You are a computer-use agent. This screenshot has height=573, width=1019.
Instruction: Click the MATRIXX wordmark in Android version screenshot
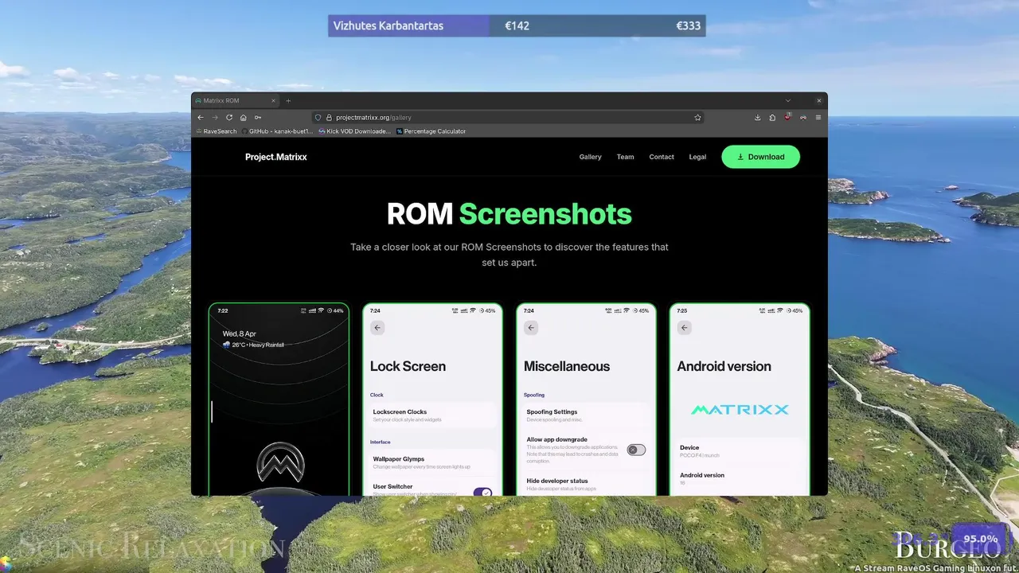click(740, 410)
